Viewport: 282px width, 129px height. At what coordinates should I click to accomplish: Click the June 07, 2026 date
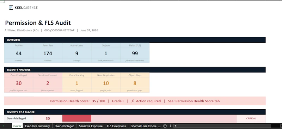click(x=89, y=30)
